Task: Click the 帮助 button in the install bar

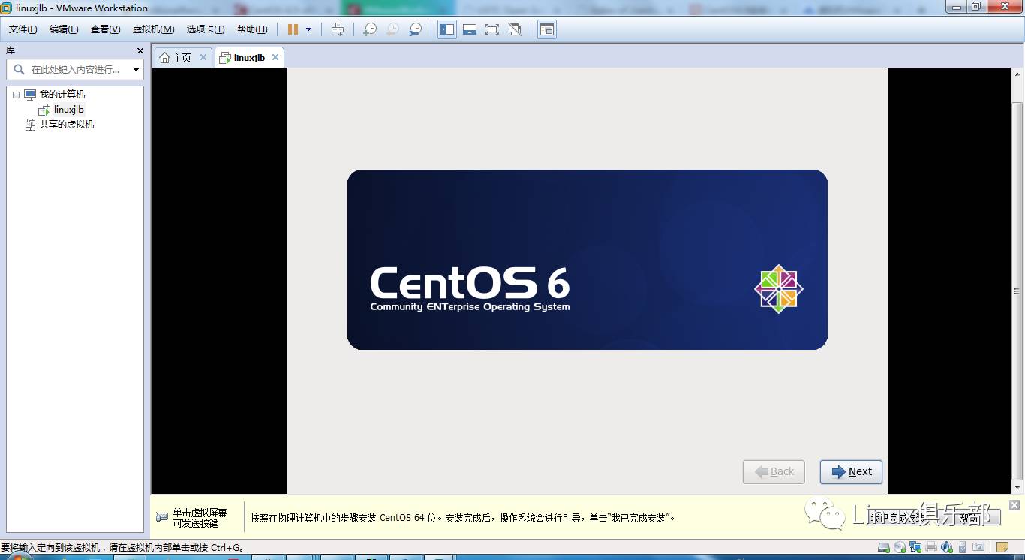Action: 969,517
